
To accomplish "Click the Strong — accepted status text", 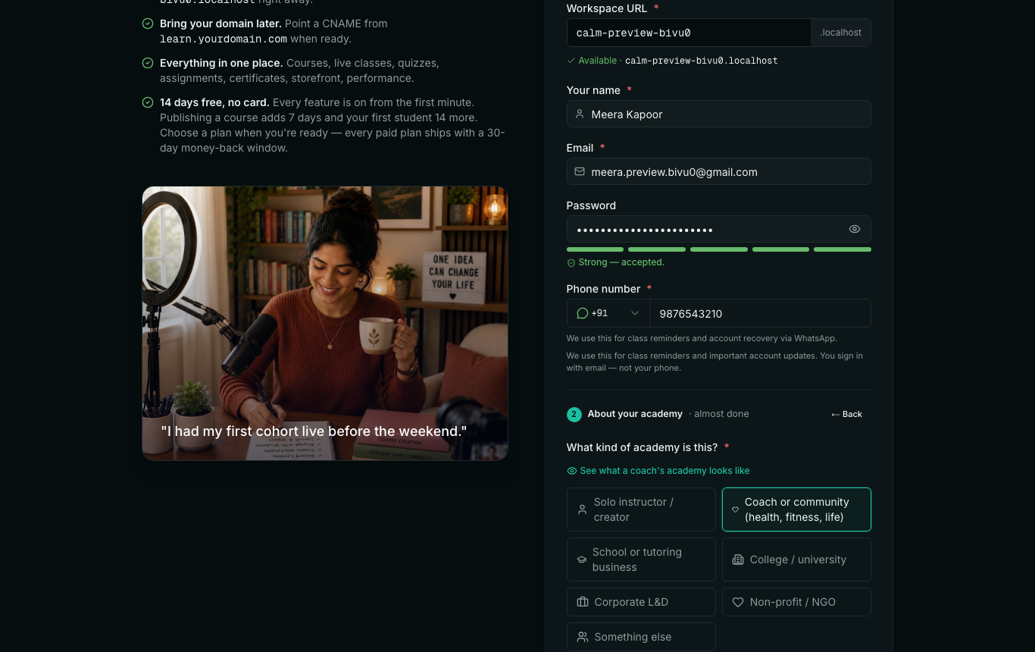I will [x=621, y=262].
